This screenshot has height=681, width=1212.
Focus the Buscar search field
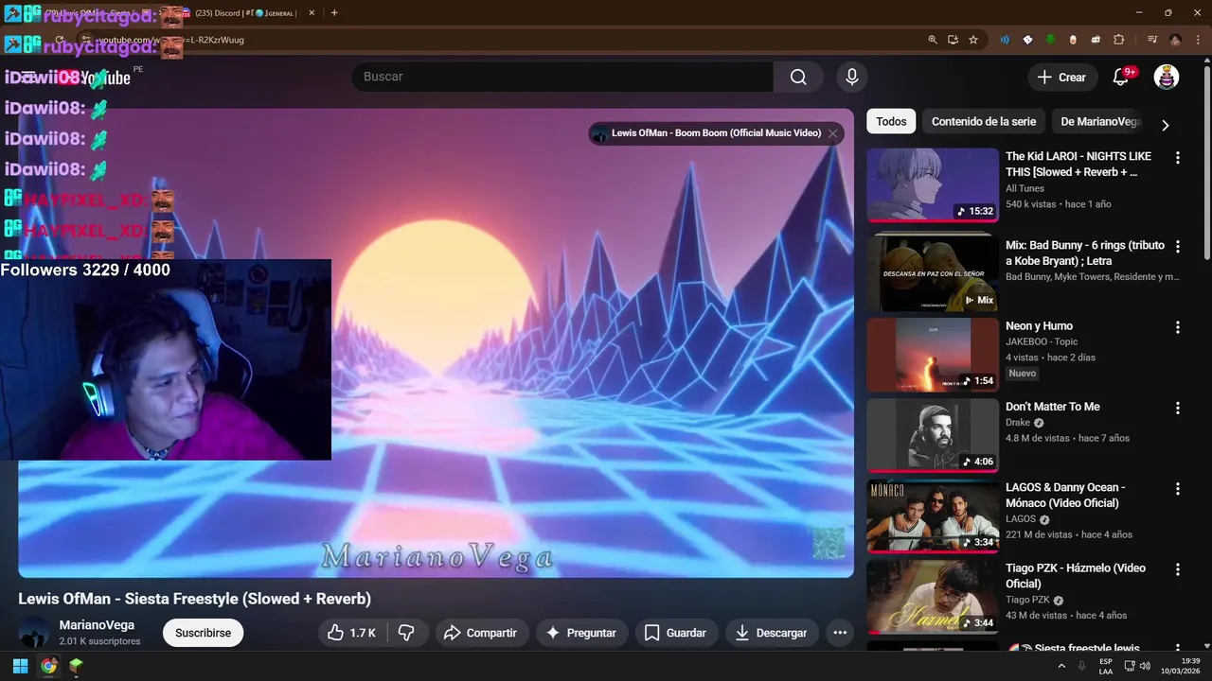coord(562,77)
